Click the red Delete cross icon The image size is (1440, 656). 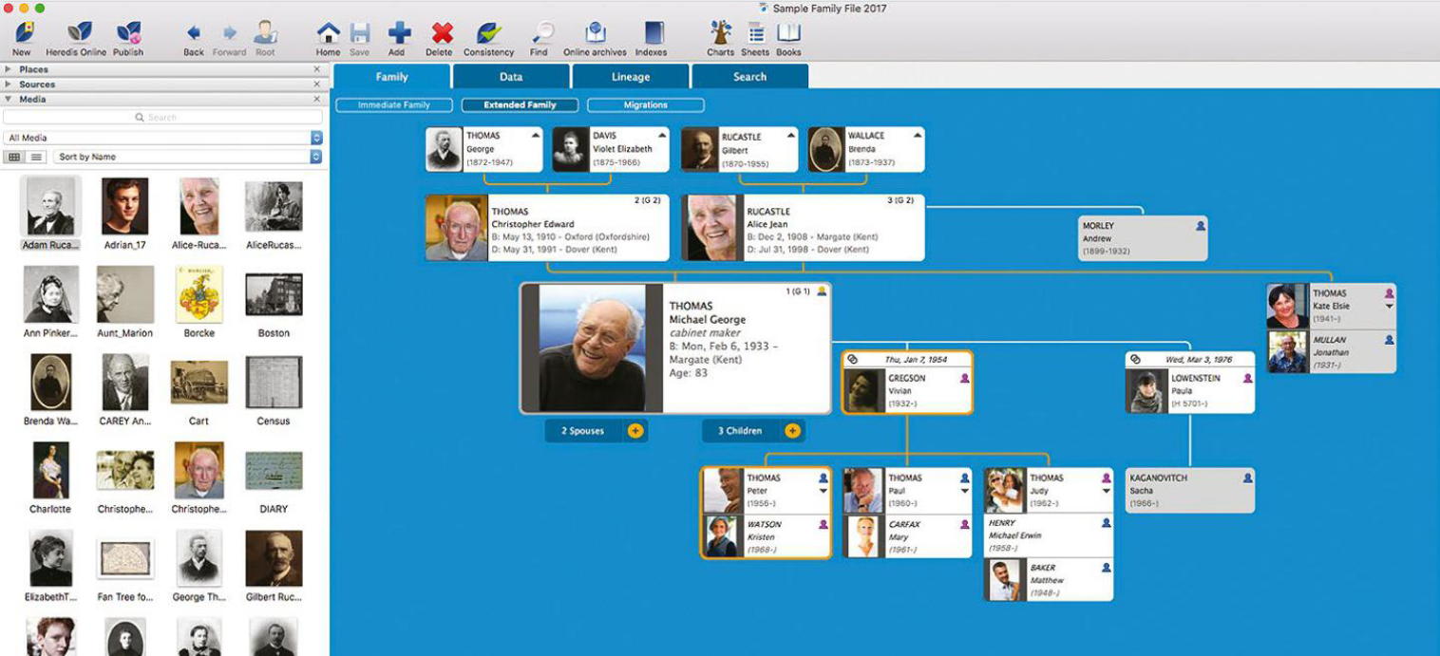(441, 33)
